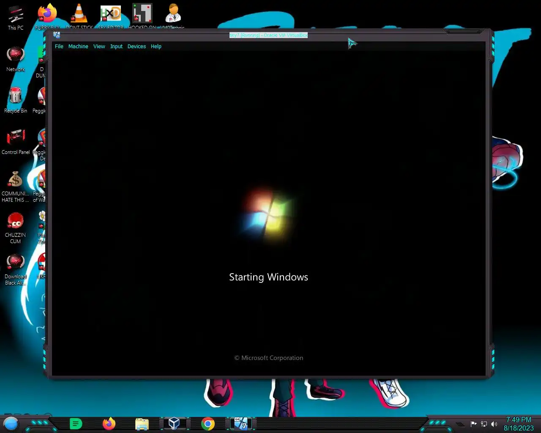The width and height of the screenshot is (541, 433).
Task: Select the HxD hex editor desktop shortcut
Action: 111,16
